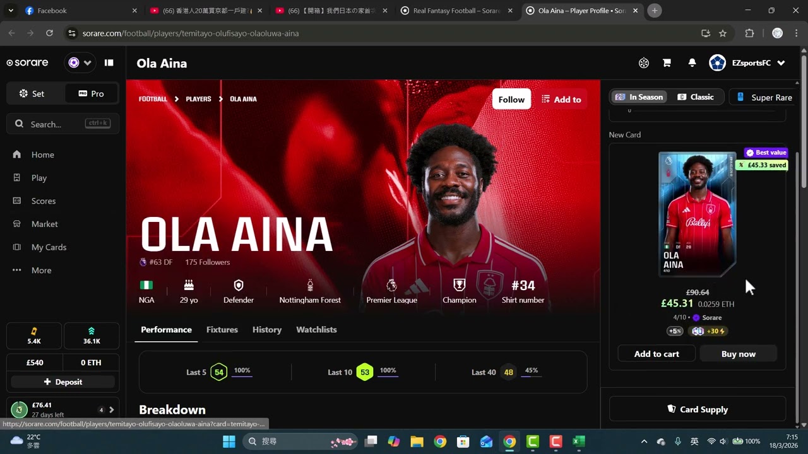
Task: Reload the page in Chrome
Action: click(x=50, y=33)
